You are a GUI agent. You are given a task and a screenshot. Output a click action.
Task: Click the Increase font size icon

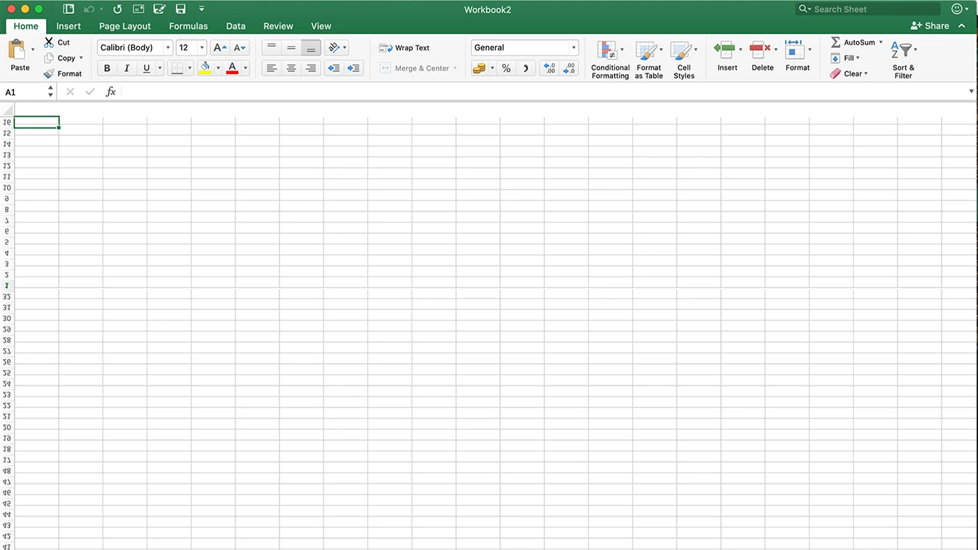click(219, 47)
